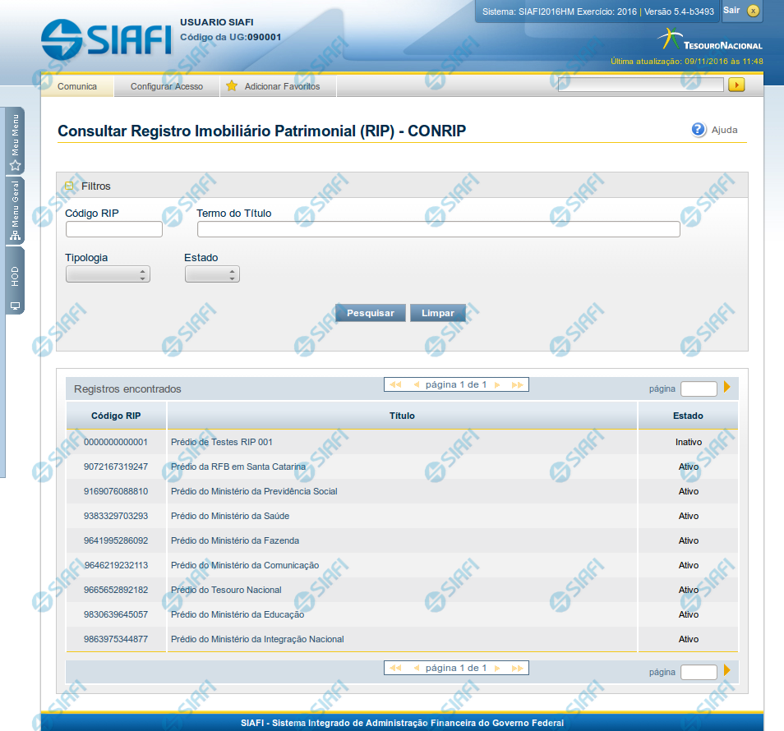Screen dimensions: 784x731
Task: Go to next page arrow in top paginator
Action: (498, 384)
